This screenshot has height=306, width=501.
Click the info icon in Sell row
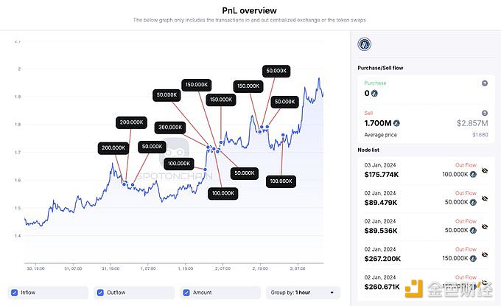(x=484, y=113)
